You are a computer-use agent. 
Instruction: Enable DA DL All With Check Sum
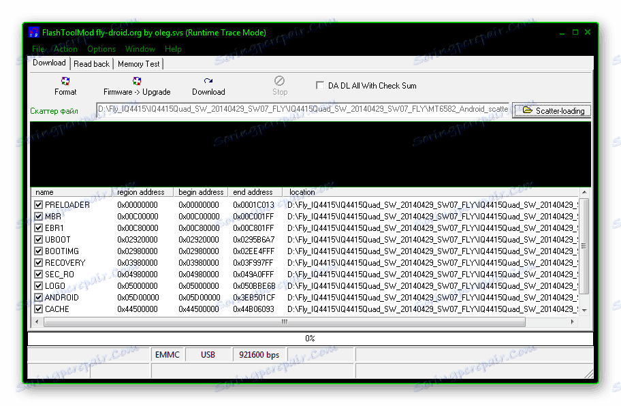click(319, 84)
